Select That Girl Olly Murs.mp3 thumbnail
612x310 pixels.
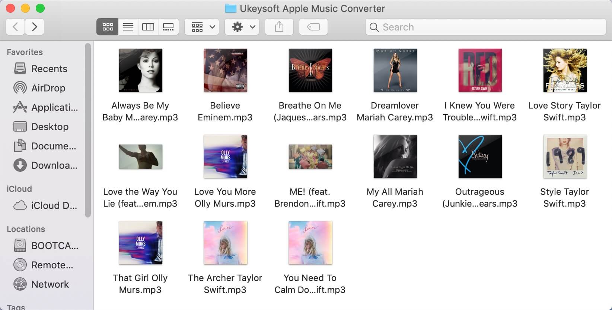141,243
